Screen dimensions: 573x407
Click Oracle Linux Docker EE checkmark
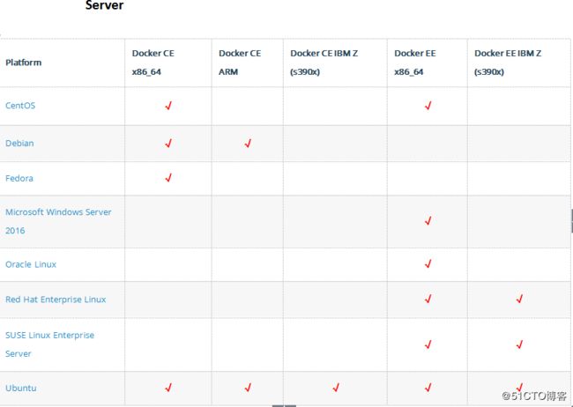(428, 263)
